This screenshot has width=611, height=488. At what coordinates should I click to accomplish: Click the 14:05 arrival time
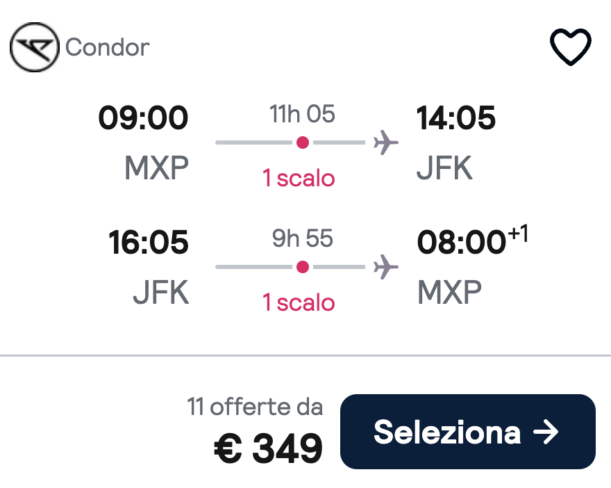pyautogui.click(x=456, y=117)
